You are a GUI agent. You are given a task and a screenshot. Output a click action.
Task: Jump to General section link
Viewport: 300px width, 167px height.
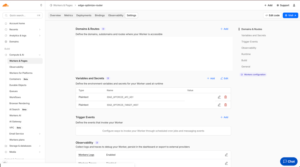pyautogui.click(x=246, y=67)
